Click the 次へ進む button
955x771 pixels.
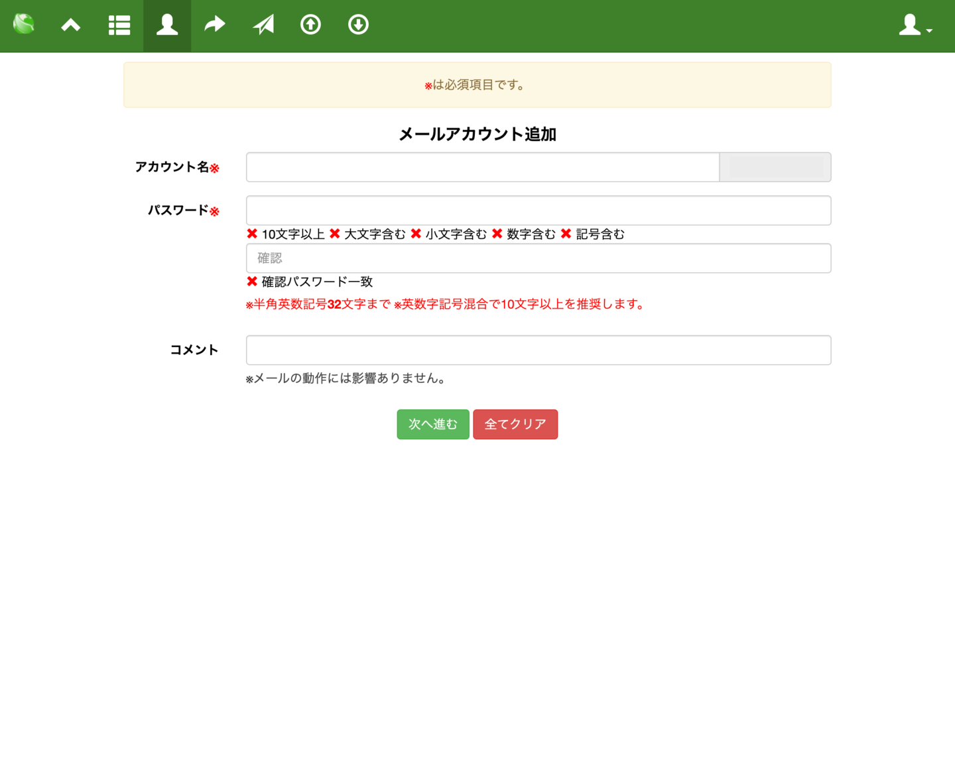[432, 424]
